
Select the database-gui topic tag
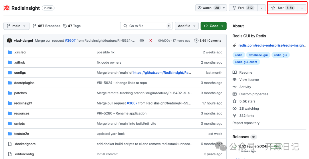[x=257, y=55]
